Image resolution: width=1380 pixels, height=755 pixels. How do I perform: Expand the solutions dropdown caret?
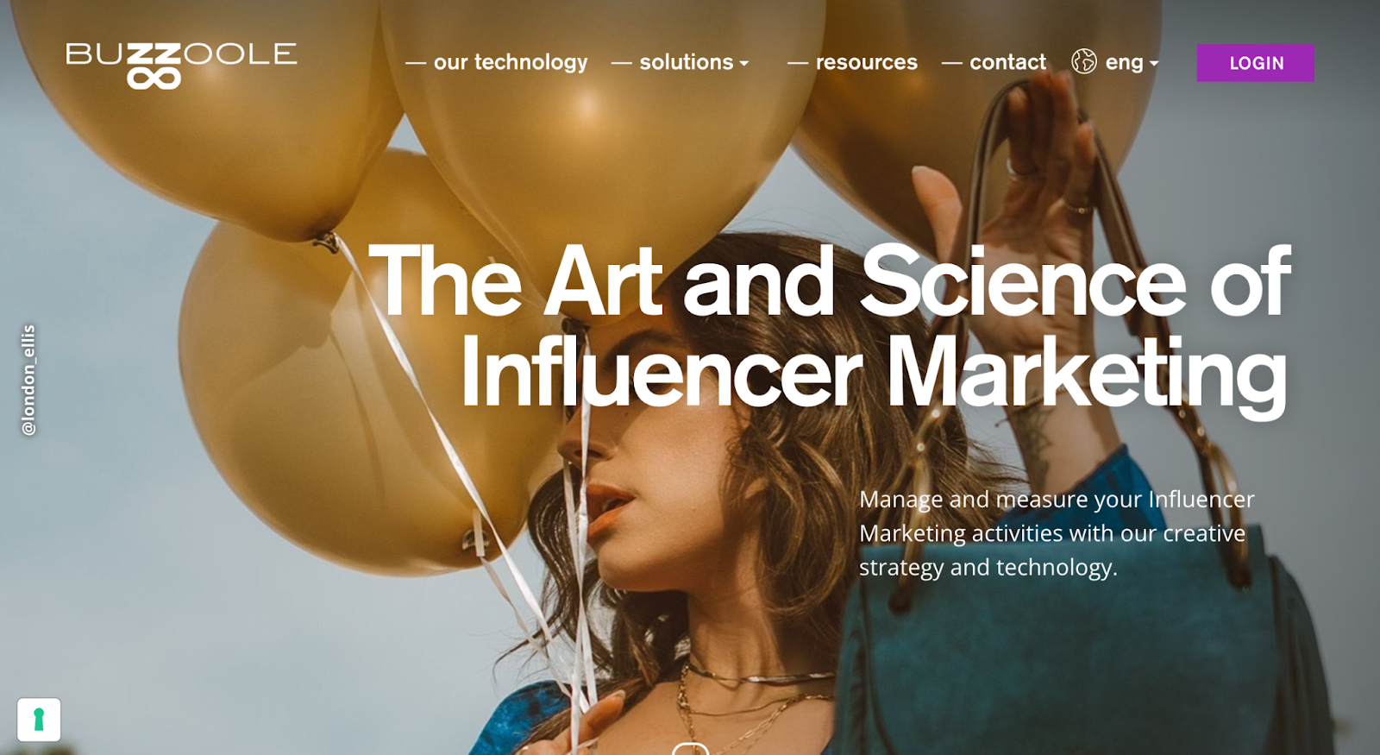744,64
